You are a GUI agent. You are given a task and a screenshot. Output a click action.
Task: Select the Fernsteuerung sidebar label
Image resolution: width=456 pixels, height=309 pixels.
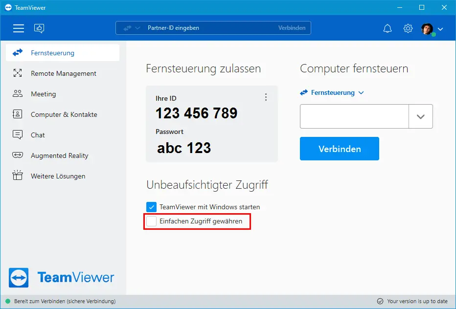click(x=53, y=53)
